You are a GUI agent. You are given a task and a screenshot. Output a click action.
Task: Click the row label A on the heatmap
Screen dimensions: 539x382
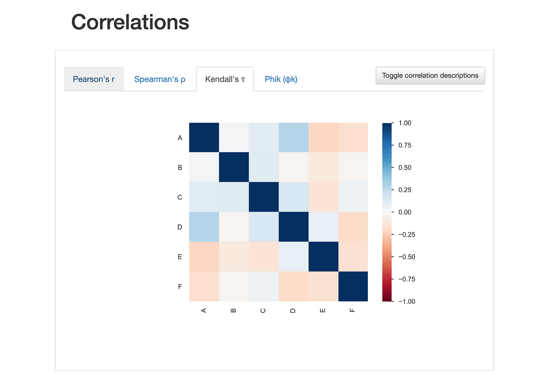point(180,137)
